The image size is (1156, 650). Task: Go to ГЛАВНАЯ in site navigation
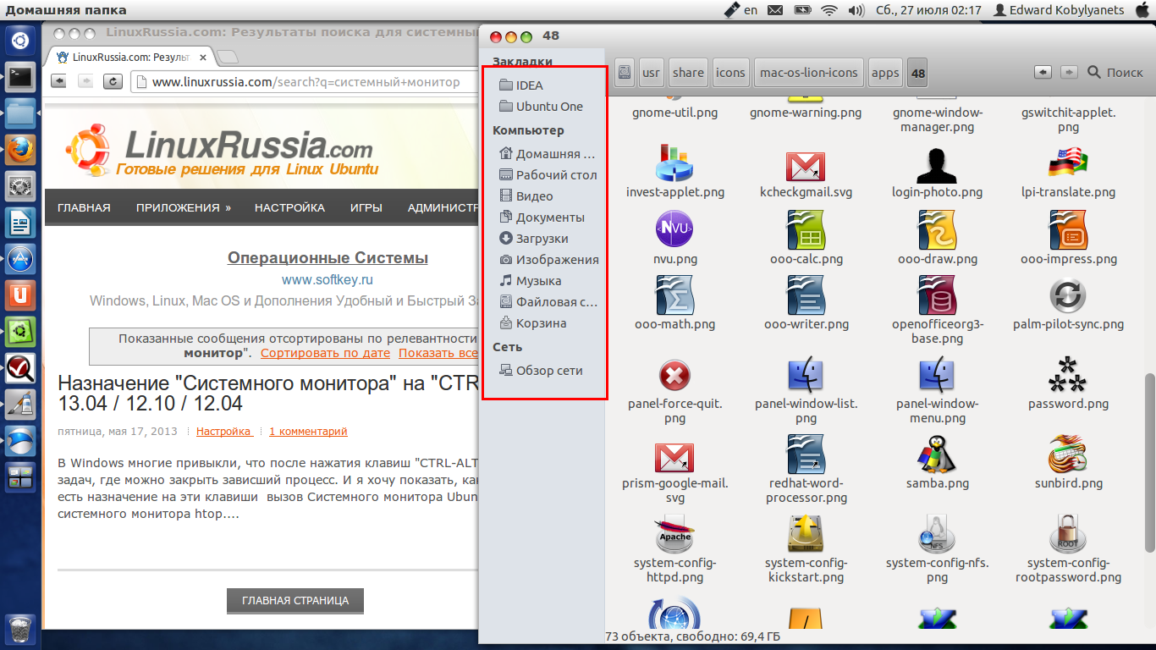click(84, 207)
